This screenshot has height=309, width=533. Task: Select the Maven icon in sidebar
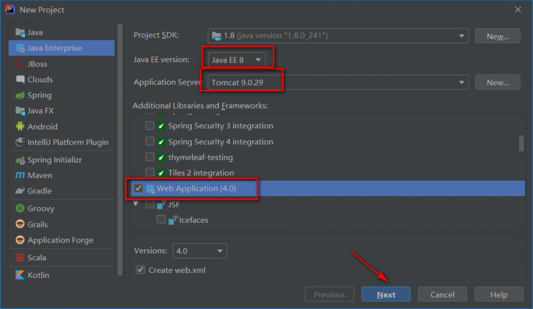click(x=19, y=175)
